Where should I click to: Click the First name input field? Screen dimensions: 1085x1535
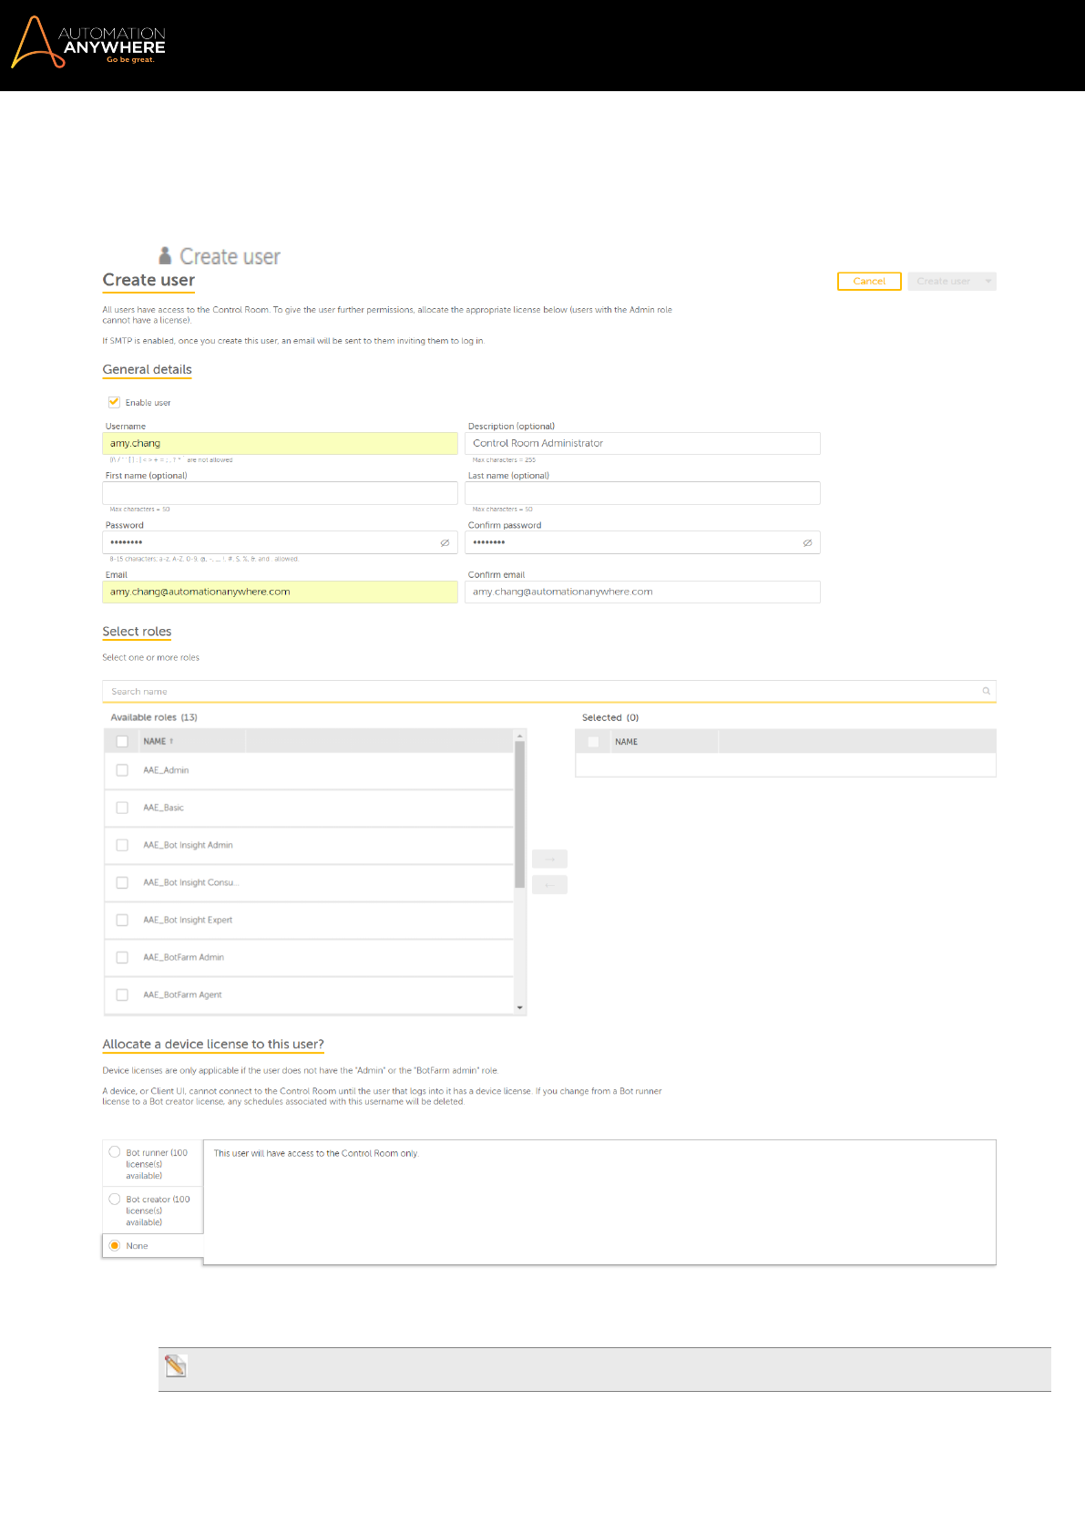(280, 493)
